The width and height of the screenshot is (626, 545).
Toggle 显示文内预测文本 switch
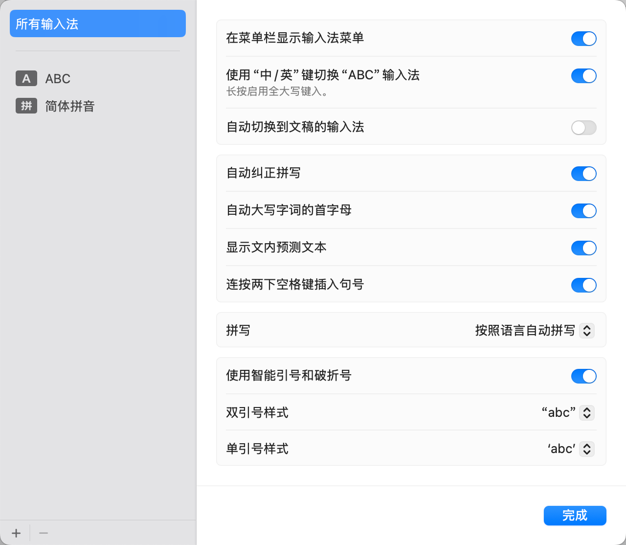pyautogui.click(x=583, y=248)
